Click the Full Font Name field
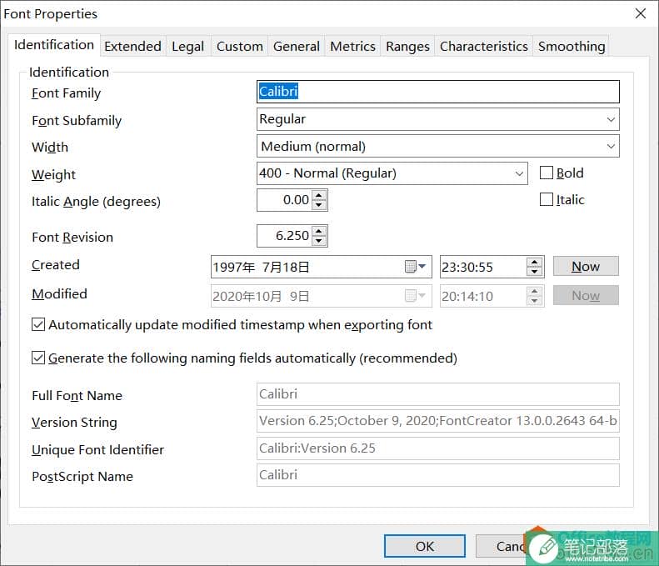Image resolution: width=659 pixels, height=566 pixels. click(438, 394)
